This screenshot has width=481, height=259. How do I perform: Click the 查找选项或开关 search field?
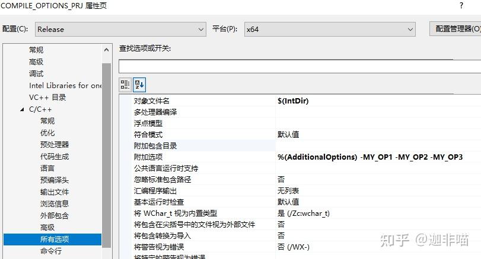pyautogui.click(x=300, y=66)
